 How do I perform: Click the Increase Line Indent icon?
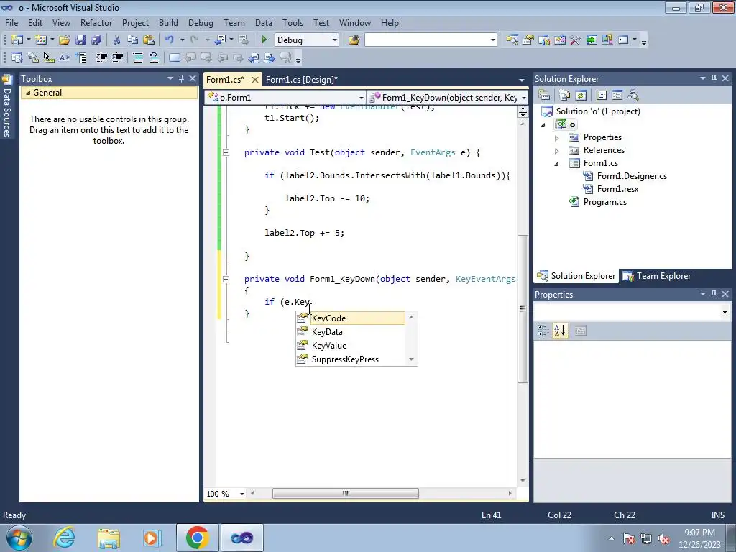click(117, 57)
